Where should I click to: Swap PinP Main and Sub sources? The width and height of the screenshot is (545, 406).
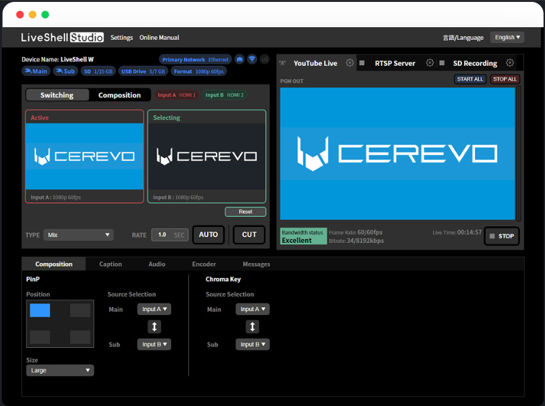point(154,326)
